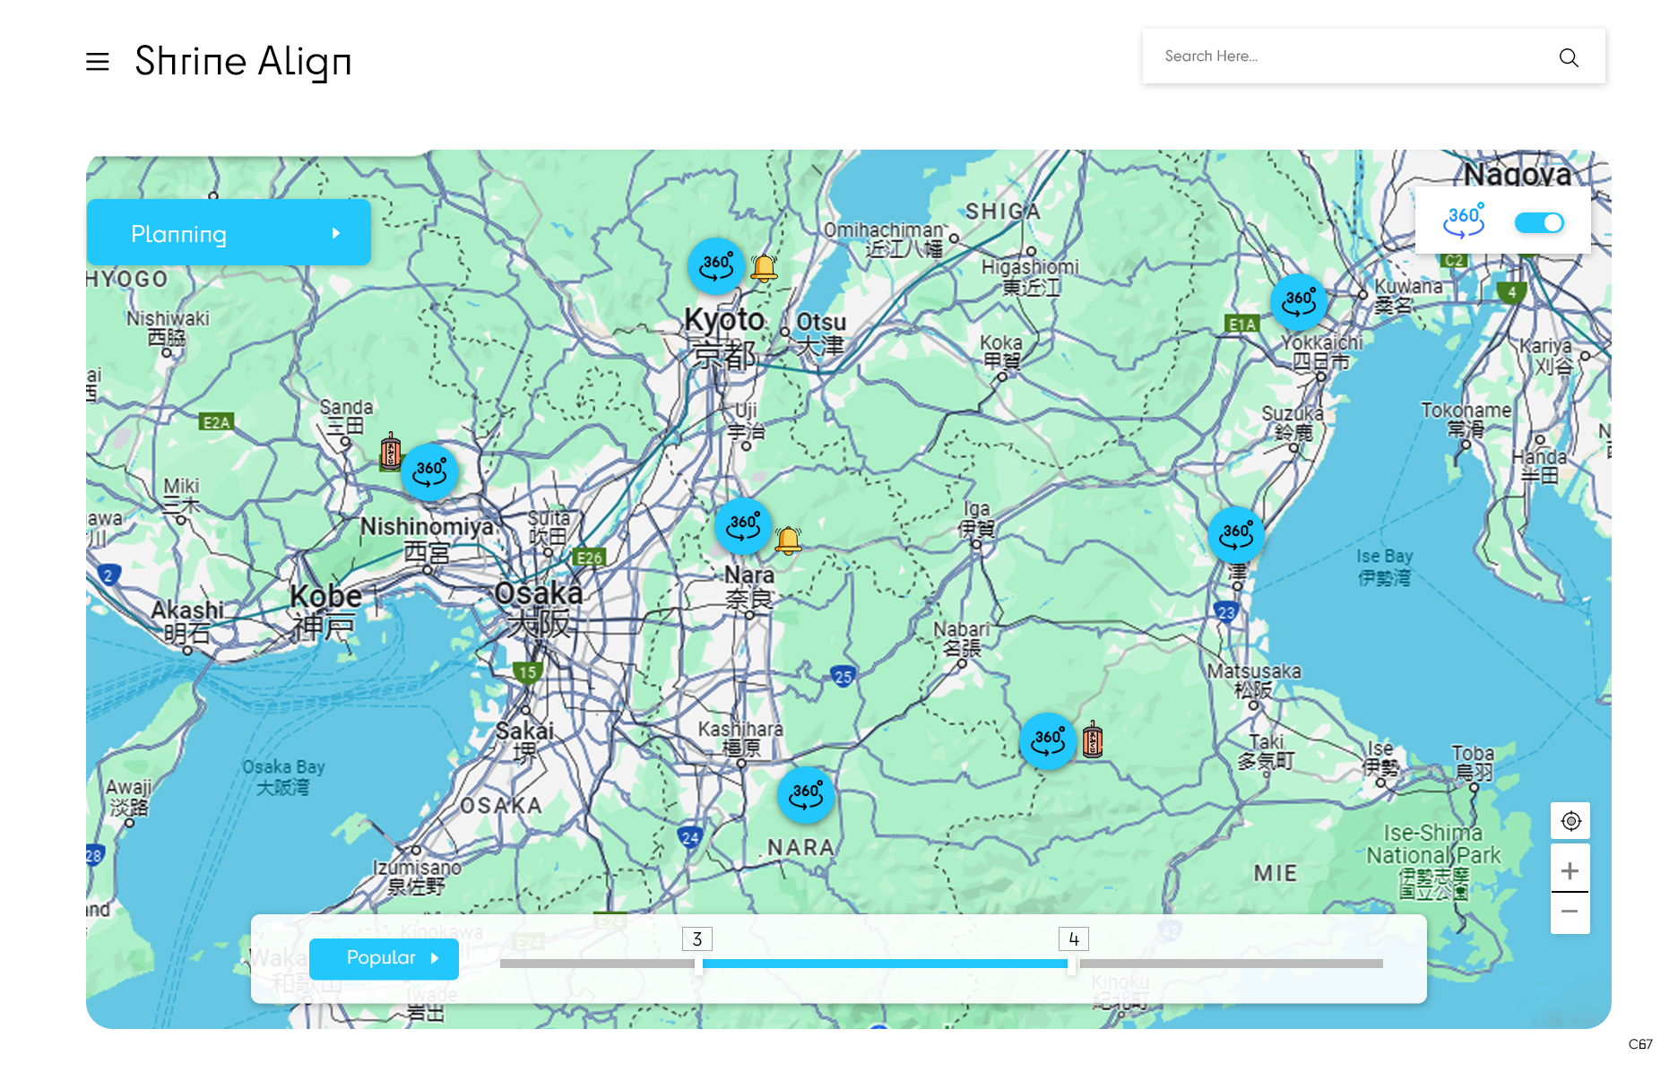The image size is (1678, 1081).
Task: Select lantern icon near Sanda
Action: pos(390,452)
